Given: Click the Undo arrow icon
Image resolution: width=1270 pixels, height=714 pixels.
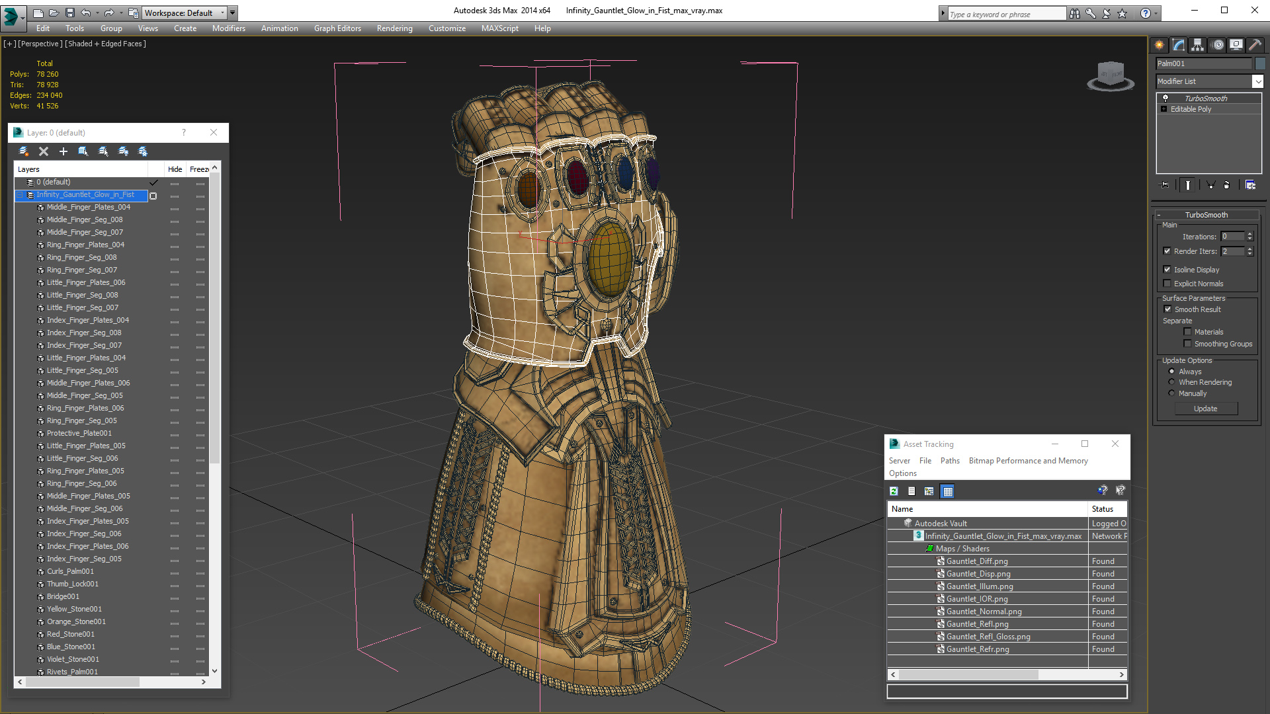Looking at the screenshot, I should pyautogui.click(x=85, y=13).
